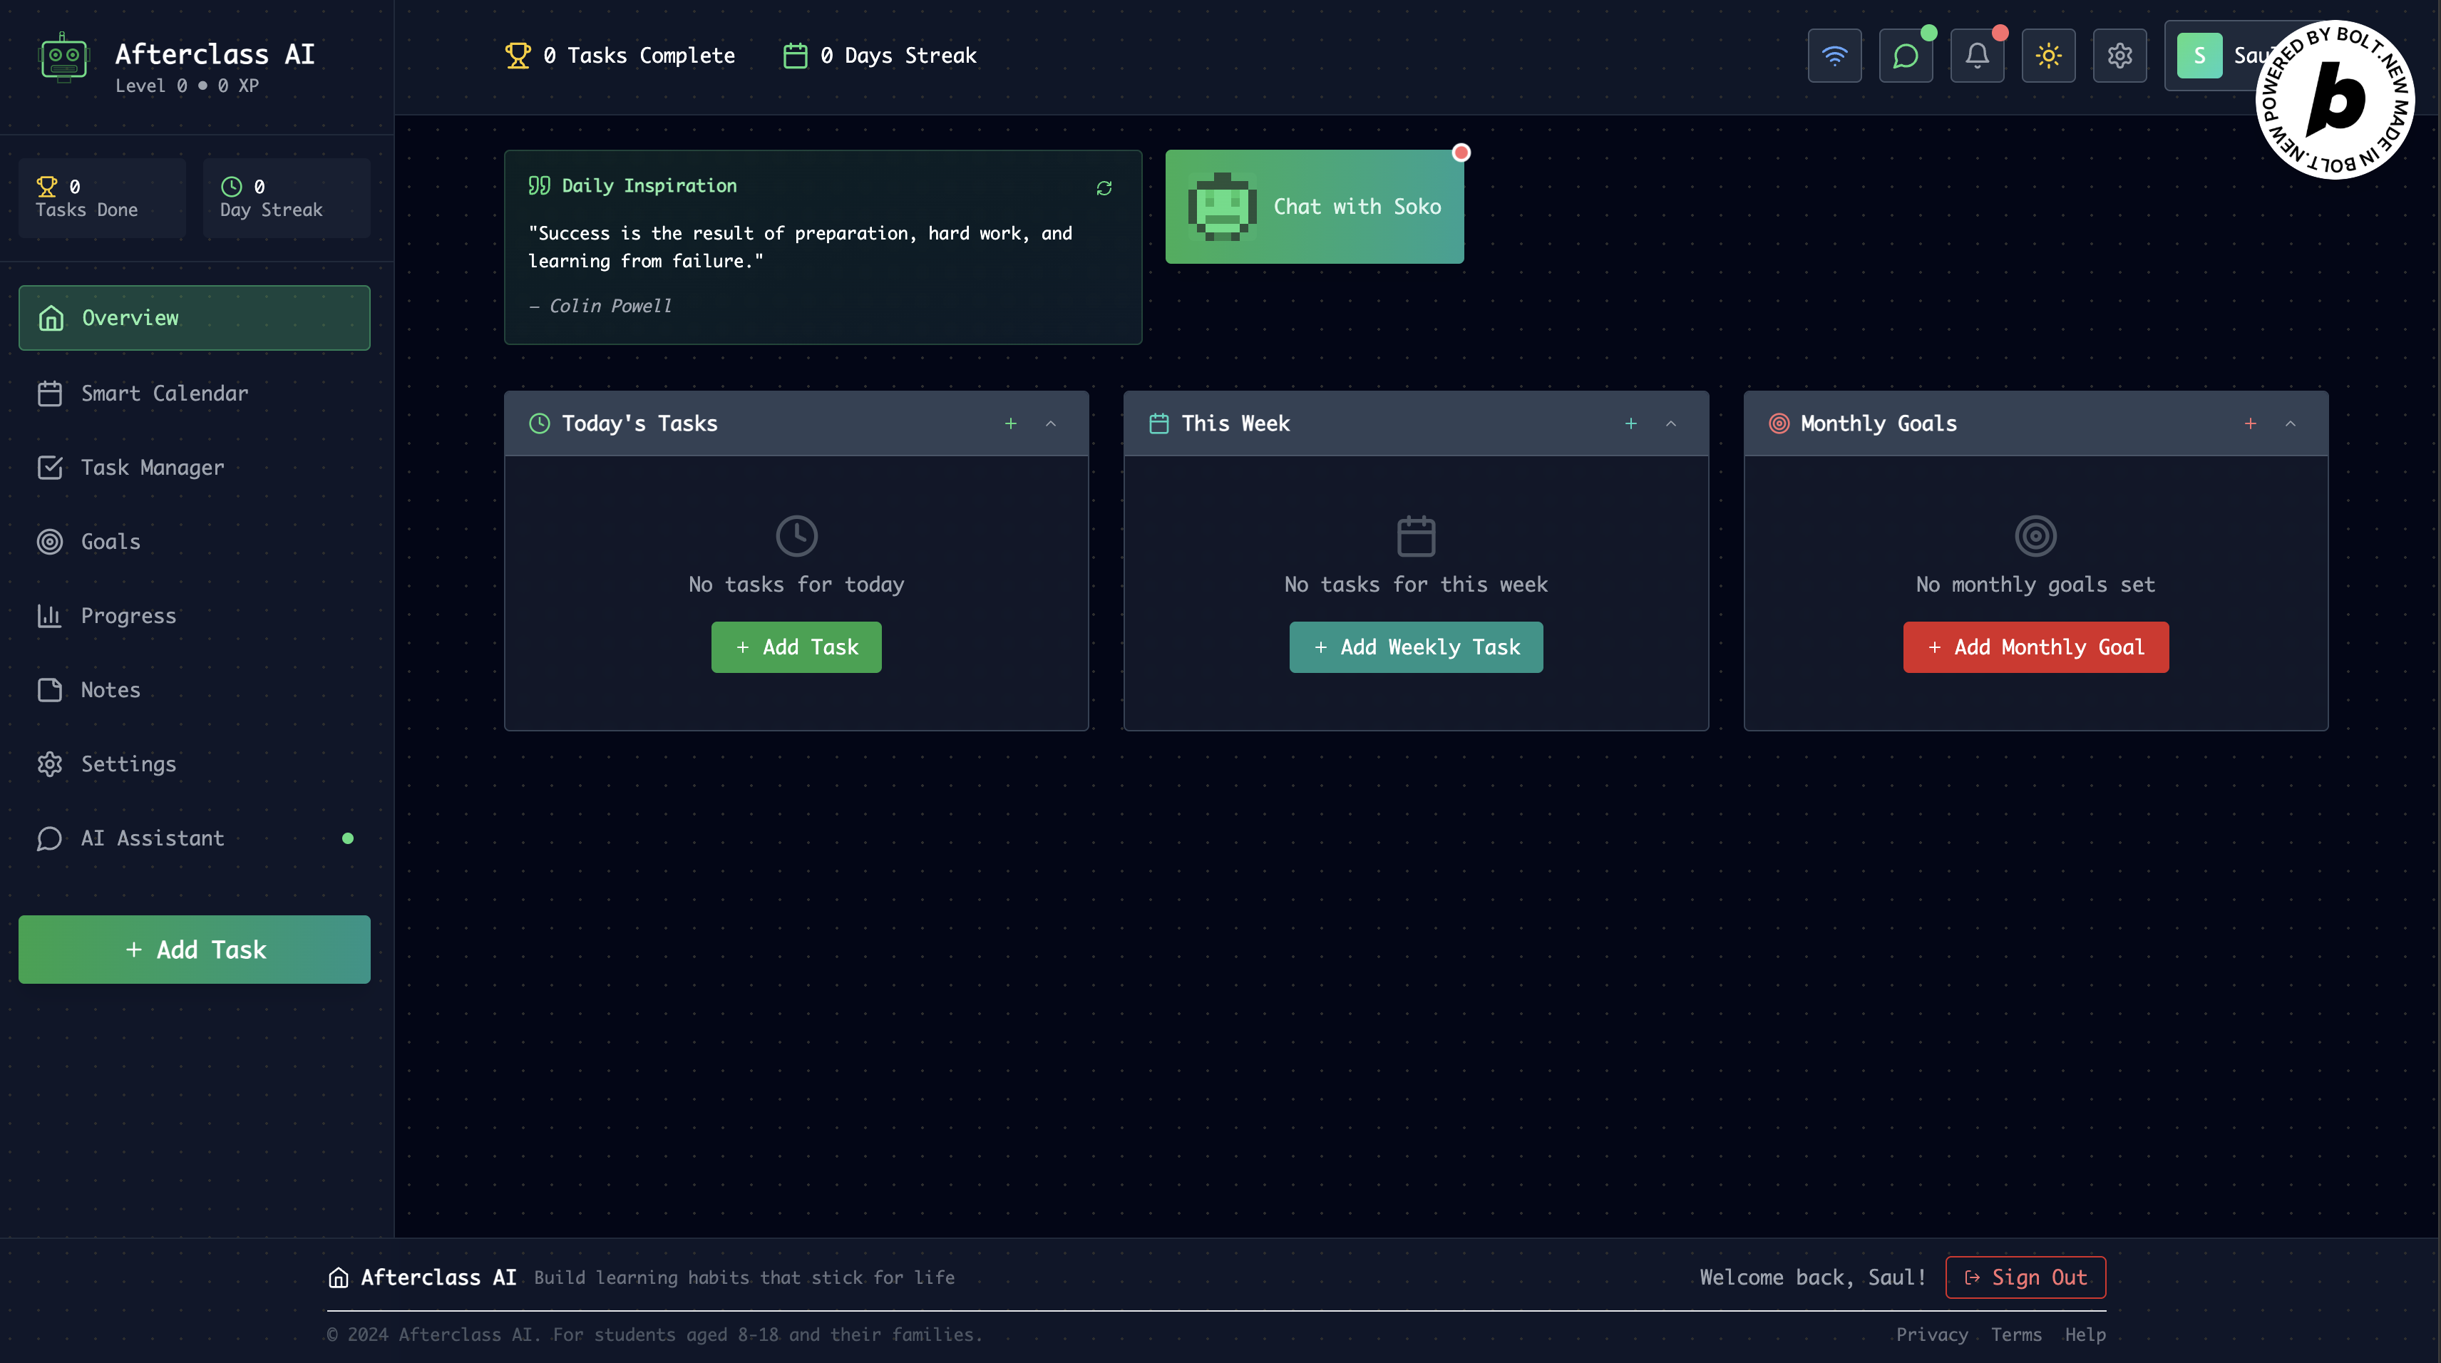Image resolution: width=2441 pixels, height=1363 pixels.
Task: Refresh the Daily Inspiration quote
Action: click(x=1104, y=187)
